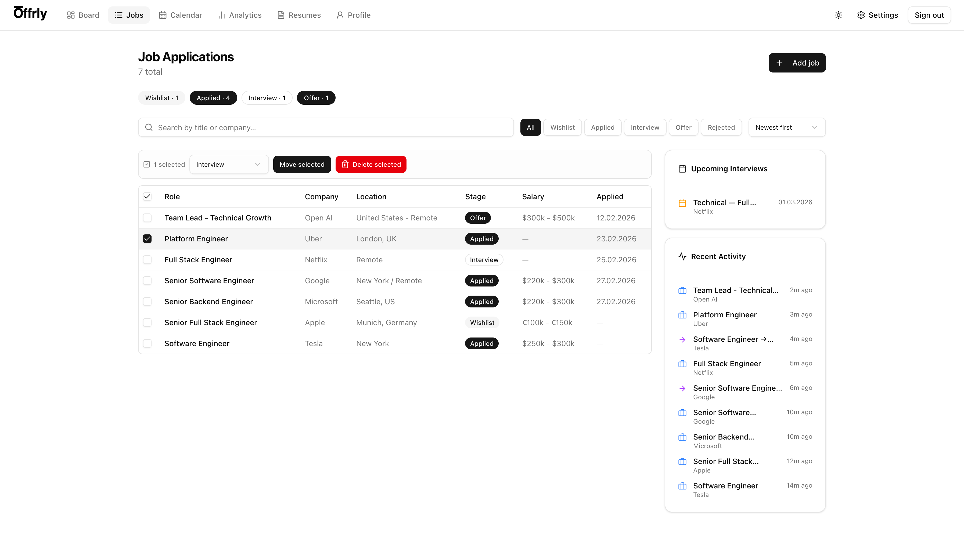Go to the Analytics page
Screen dimensions: 964x537
pos(240,15)
